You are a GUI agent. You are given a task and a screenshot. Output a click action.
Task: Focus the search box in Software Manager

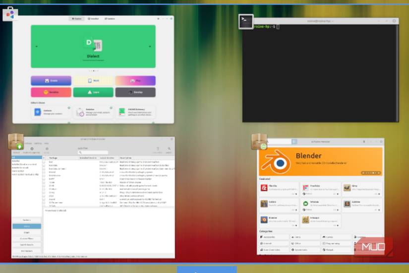coord(279,141)
